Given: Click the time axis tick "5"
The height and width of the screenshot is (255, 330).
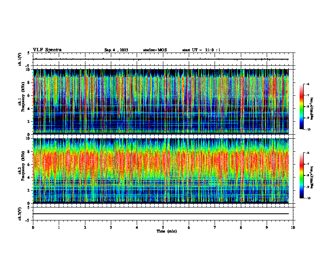Looking at the screenshot, I should tap(163, 227).
